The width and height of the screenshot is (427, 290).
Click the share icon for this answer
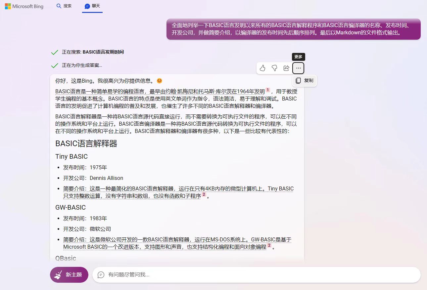pyautogui.click(x=286, y=68)
